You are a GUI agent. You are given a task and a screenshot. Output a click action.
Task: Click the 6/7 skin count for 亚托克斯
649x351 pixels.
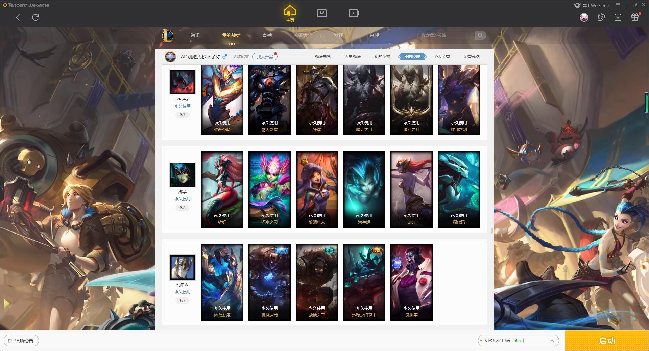pos(183,115)
